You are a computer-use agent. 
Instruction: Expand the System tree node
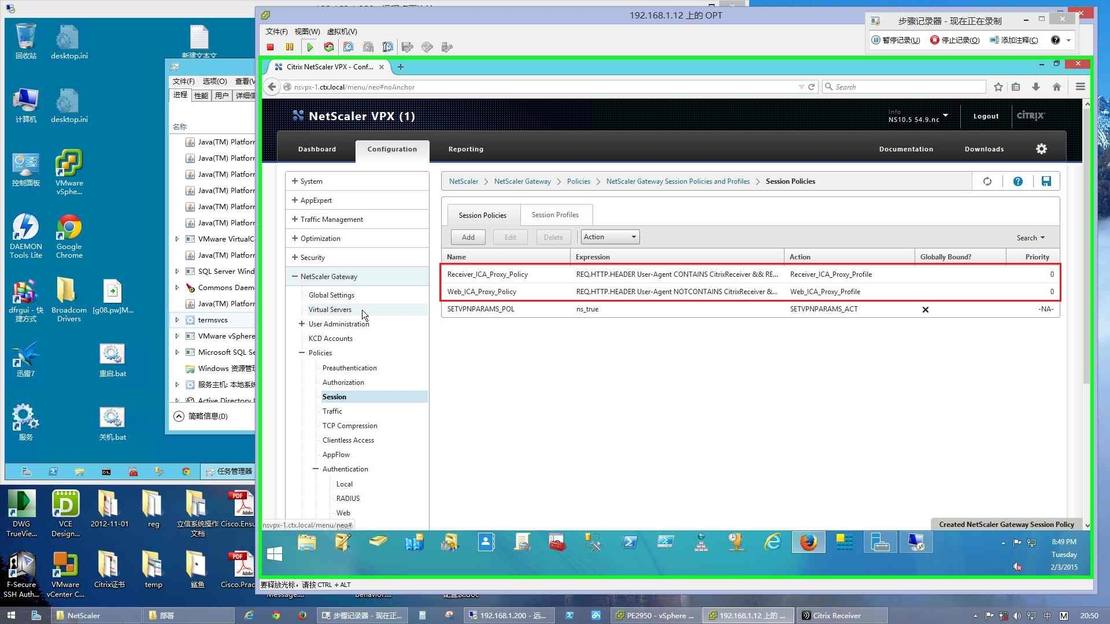click(x=294, y=181)
